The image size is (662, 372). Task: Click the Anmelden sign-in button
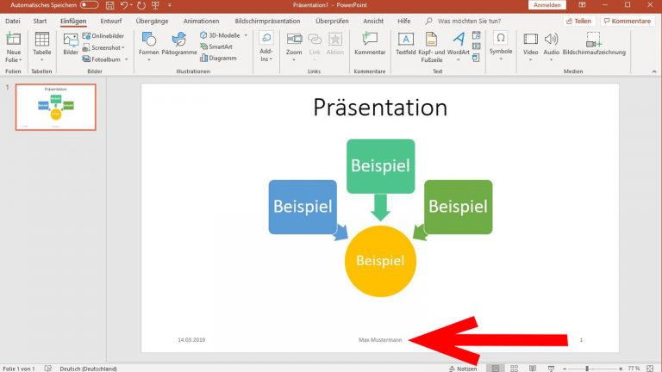pyautogui.click(x=546, y=5)
